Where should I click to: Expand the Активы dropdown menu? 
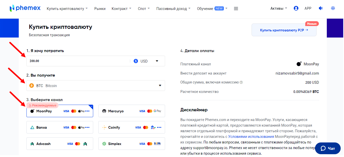coord(279,8)
